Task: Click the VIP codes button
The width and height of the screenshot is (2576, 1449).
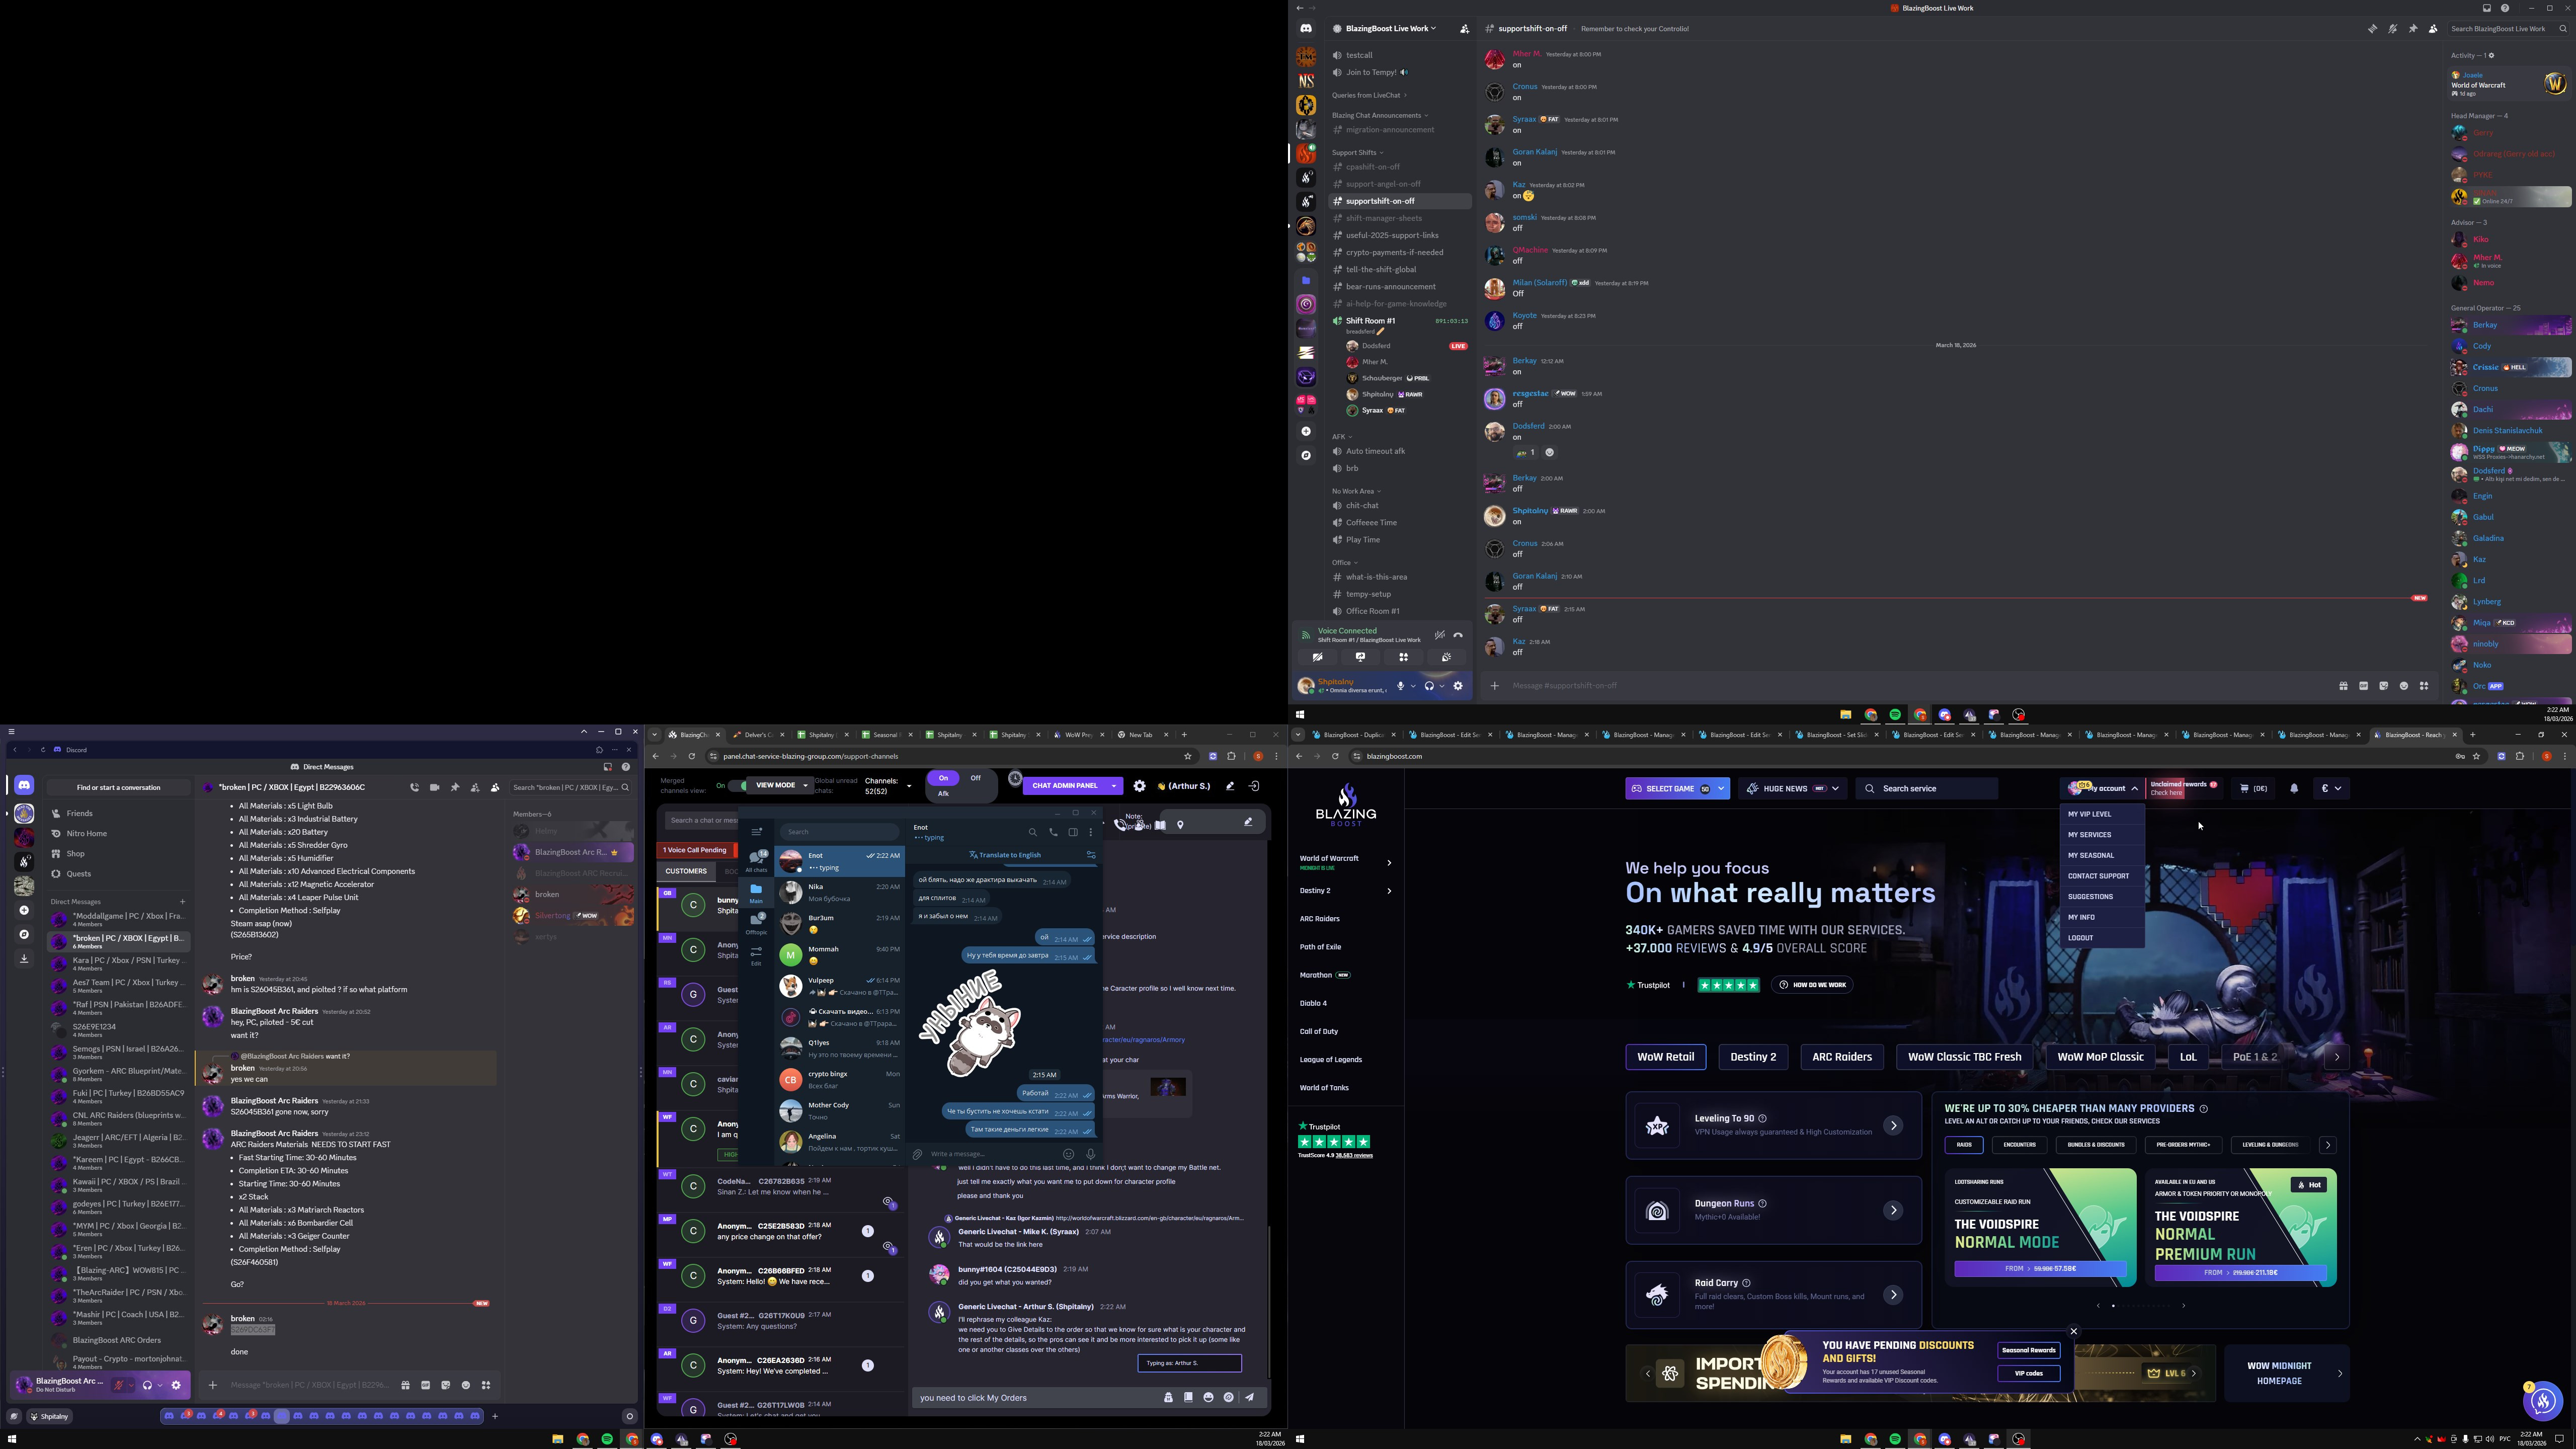Action: (2028, 1373)
